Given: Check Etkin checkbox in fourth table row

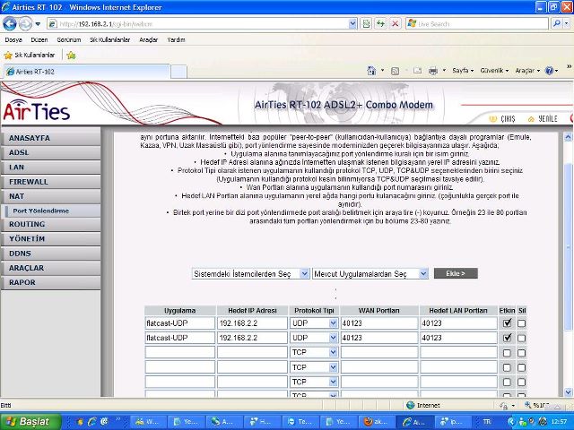Looking at the screenshot, I should (x=507, y=367).
